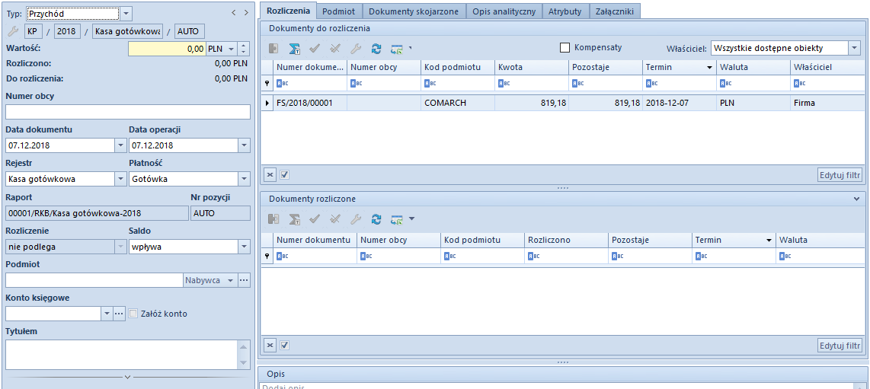Click the refresh icon in Dokumenty rozliczone toolbar
This screenshot has width=870, height=389.
376,219
